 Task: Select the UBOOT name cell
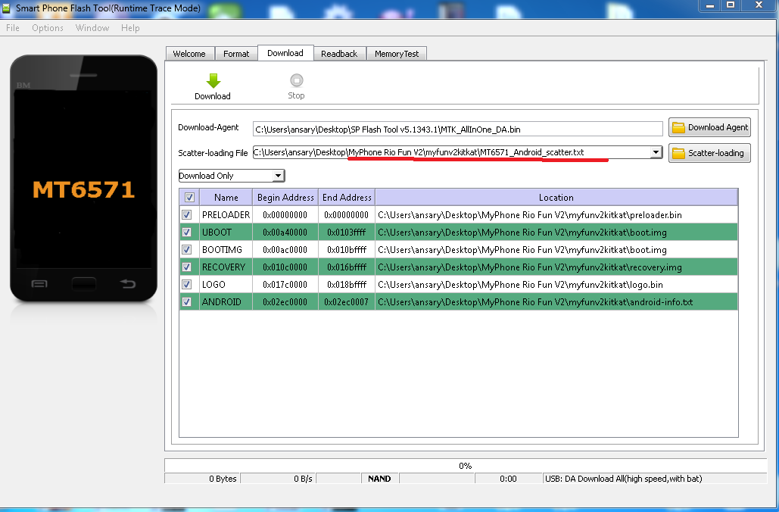(x=226, y=232)
